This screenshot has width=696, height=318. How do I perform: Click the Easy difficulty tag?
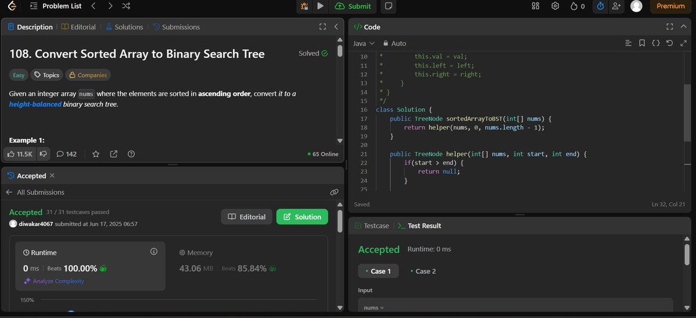click(x=19, y=75)
